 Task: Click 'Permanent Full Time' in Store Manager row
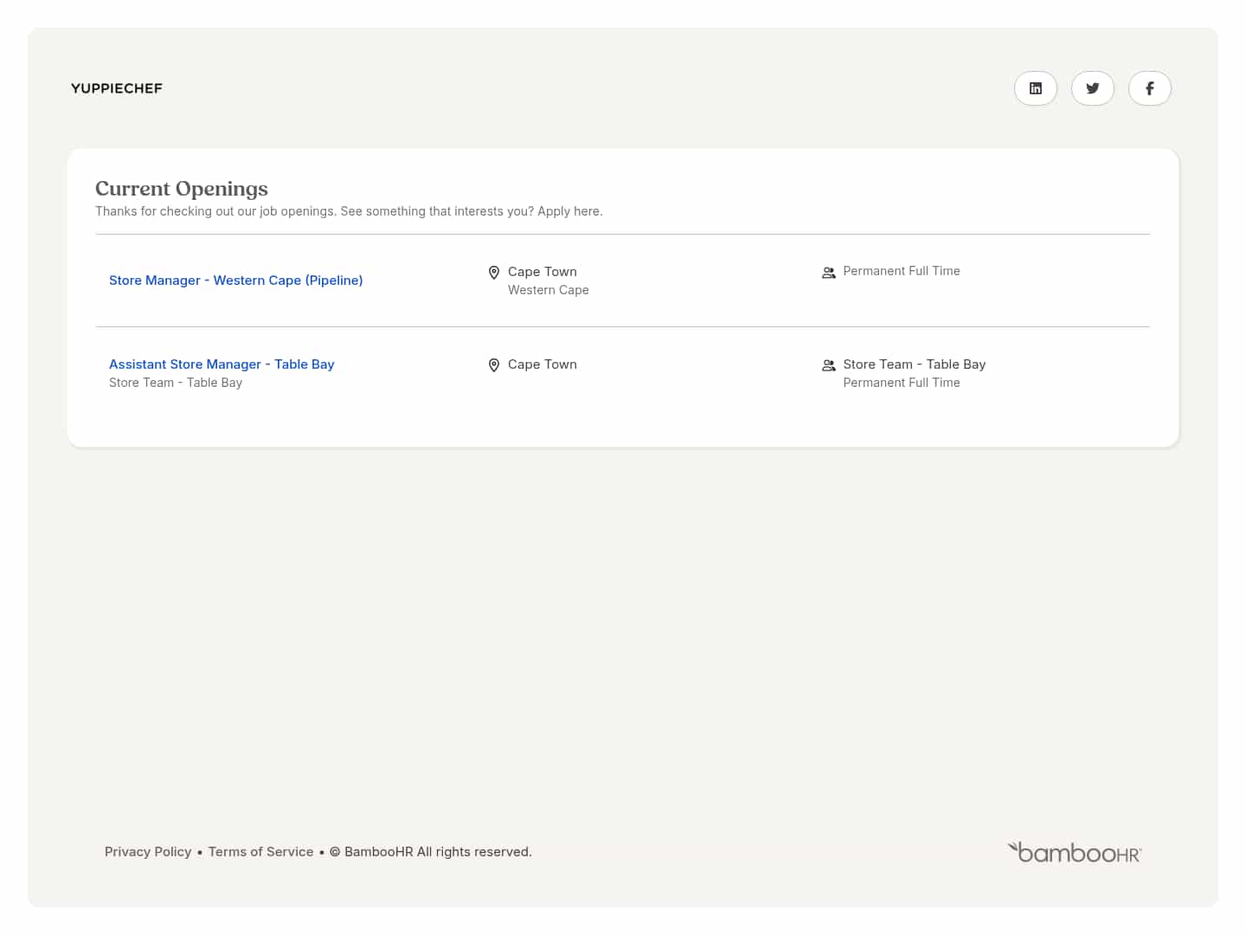point(902,271)
